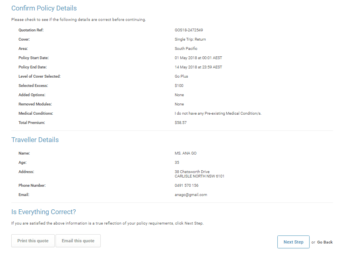Image resolution: width=345 pixels, height=256 pixels.
Task: Click the policy end date value
Action: click(x=198, y=67)
